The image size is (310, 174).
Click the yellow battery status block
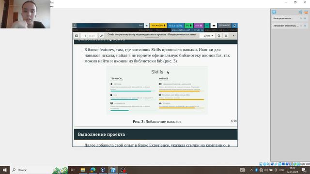coord(158,26)
